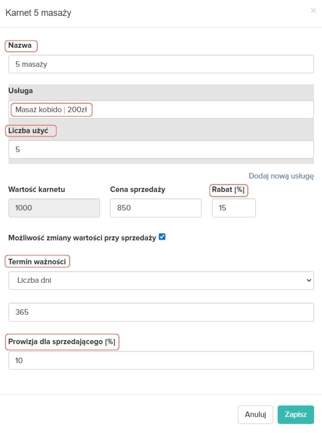
Task: Click the Termin ważności label
Action: click(x=37, y=261)
